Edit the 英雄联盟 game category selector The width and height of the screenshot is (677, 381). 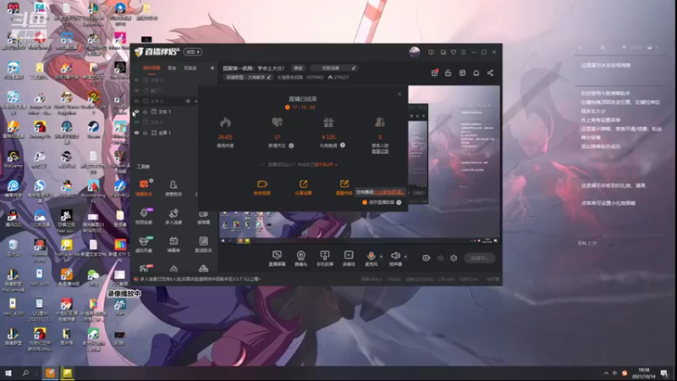pyautogui.click(x=248, y=77)
